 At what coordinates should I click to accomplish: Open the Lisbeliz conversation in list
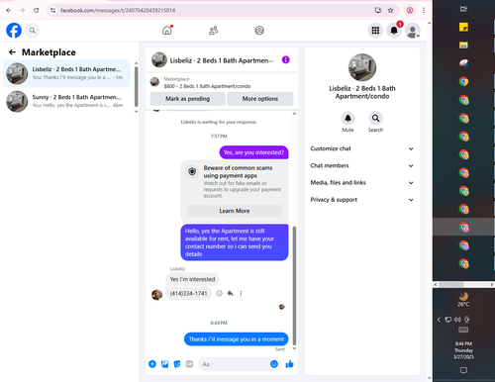[x=67, y=73]
